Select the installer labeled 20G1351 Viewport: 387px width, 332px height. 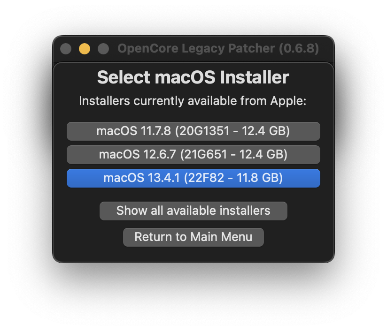193,131
